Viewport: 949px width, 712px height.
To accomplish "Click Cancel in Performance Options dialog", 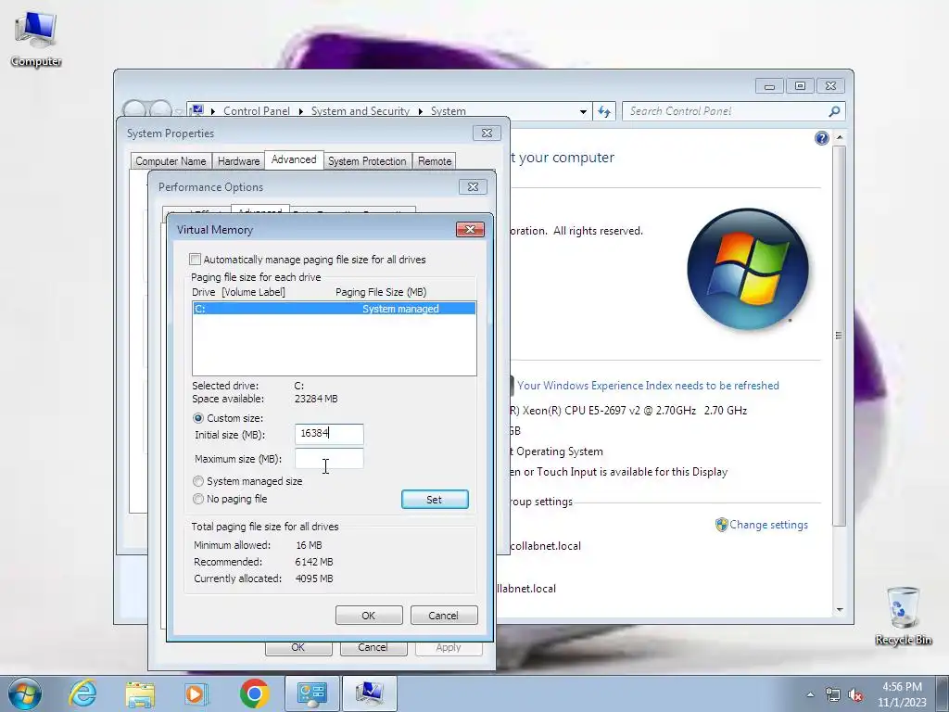I will [x=373, y=648].
